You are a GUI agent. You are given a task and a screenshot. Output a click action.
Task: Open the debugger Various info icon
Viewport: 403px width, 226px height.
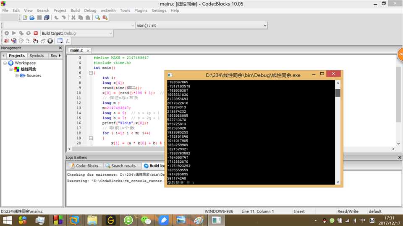[67, 41]
